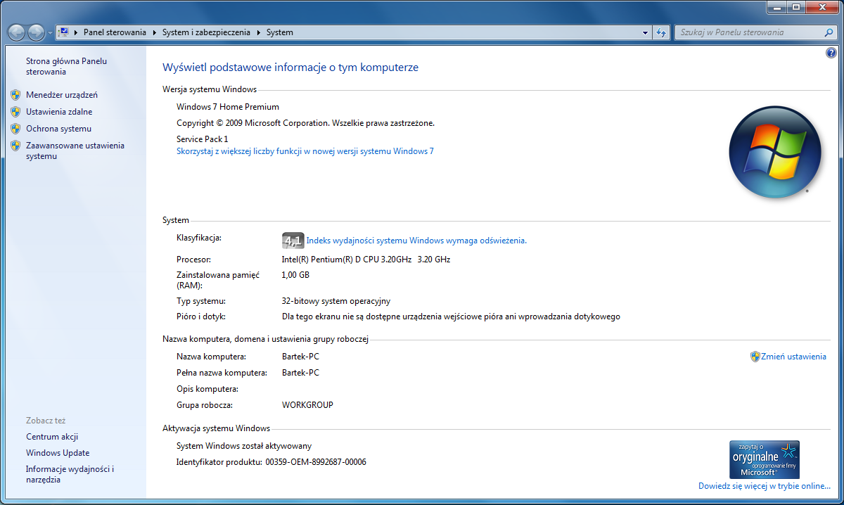Click shield icon beside Ustawienia zdalne
This screenshot has width=844, height=505.
[x=15, y=112]
